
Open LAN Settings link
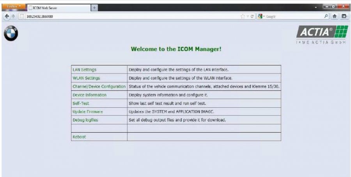coord(84,70)
